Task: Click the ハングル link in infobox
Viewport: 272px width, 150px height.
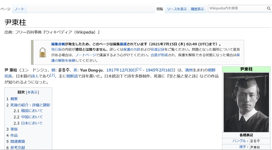Action: pyautogui.click(x=239, y=141)
